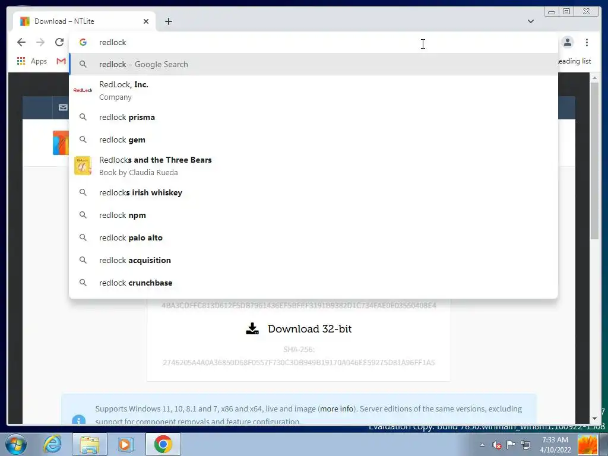Viewport: 608px width, 456px height.
Task: Click the blue info icon in the notice
Action: coord(79,420)
